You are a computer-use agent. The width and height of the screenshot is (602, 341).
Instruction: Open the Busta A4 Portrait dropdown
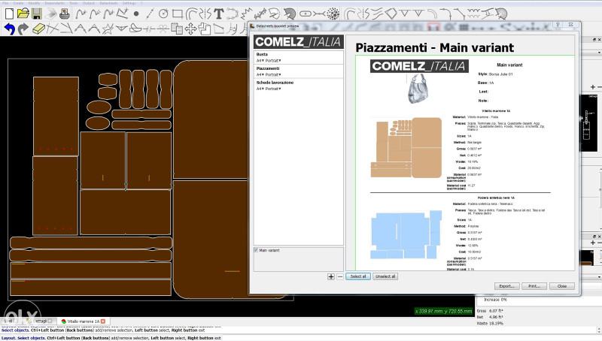click(x=269, y=60)
